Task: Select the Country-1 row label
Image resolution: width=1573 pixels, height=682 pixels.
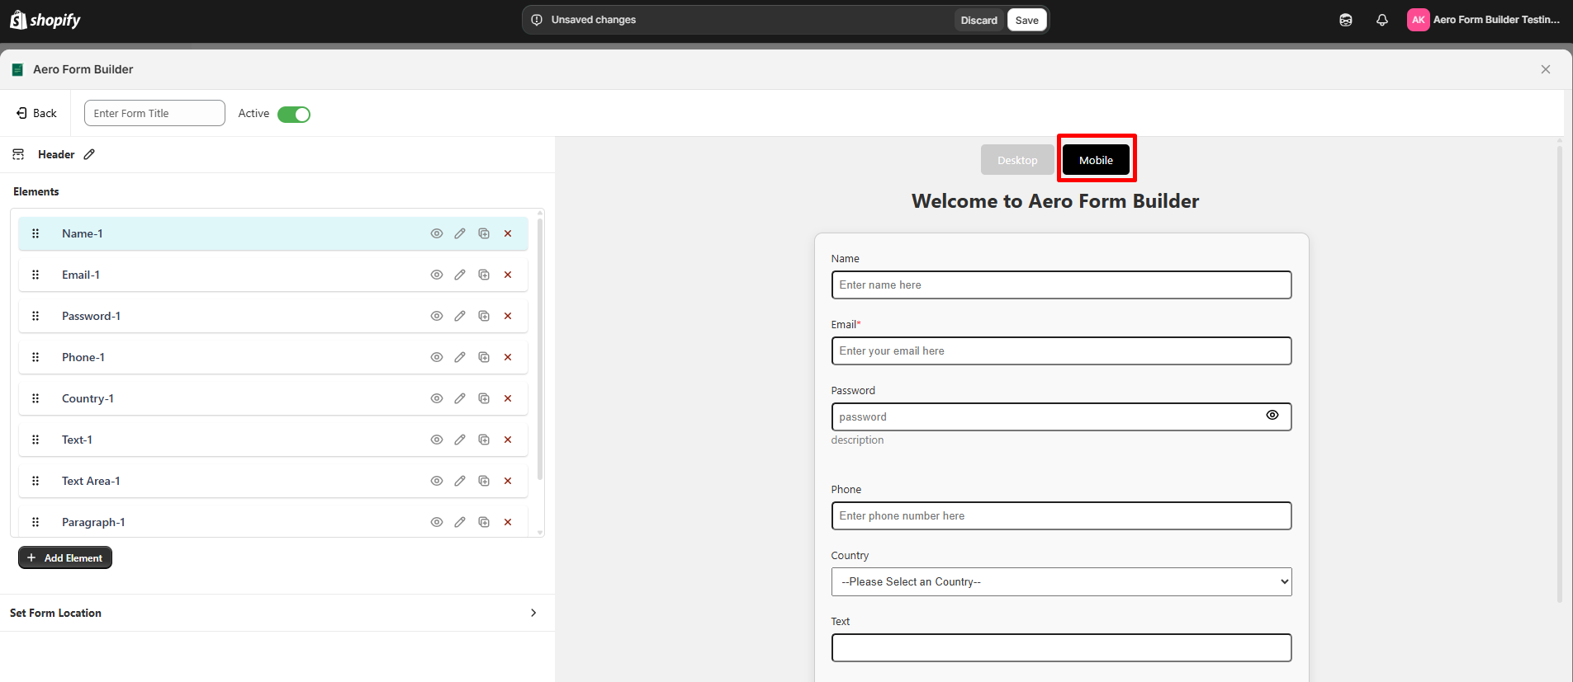Action: 88,398
